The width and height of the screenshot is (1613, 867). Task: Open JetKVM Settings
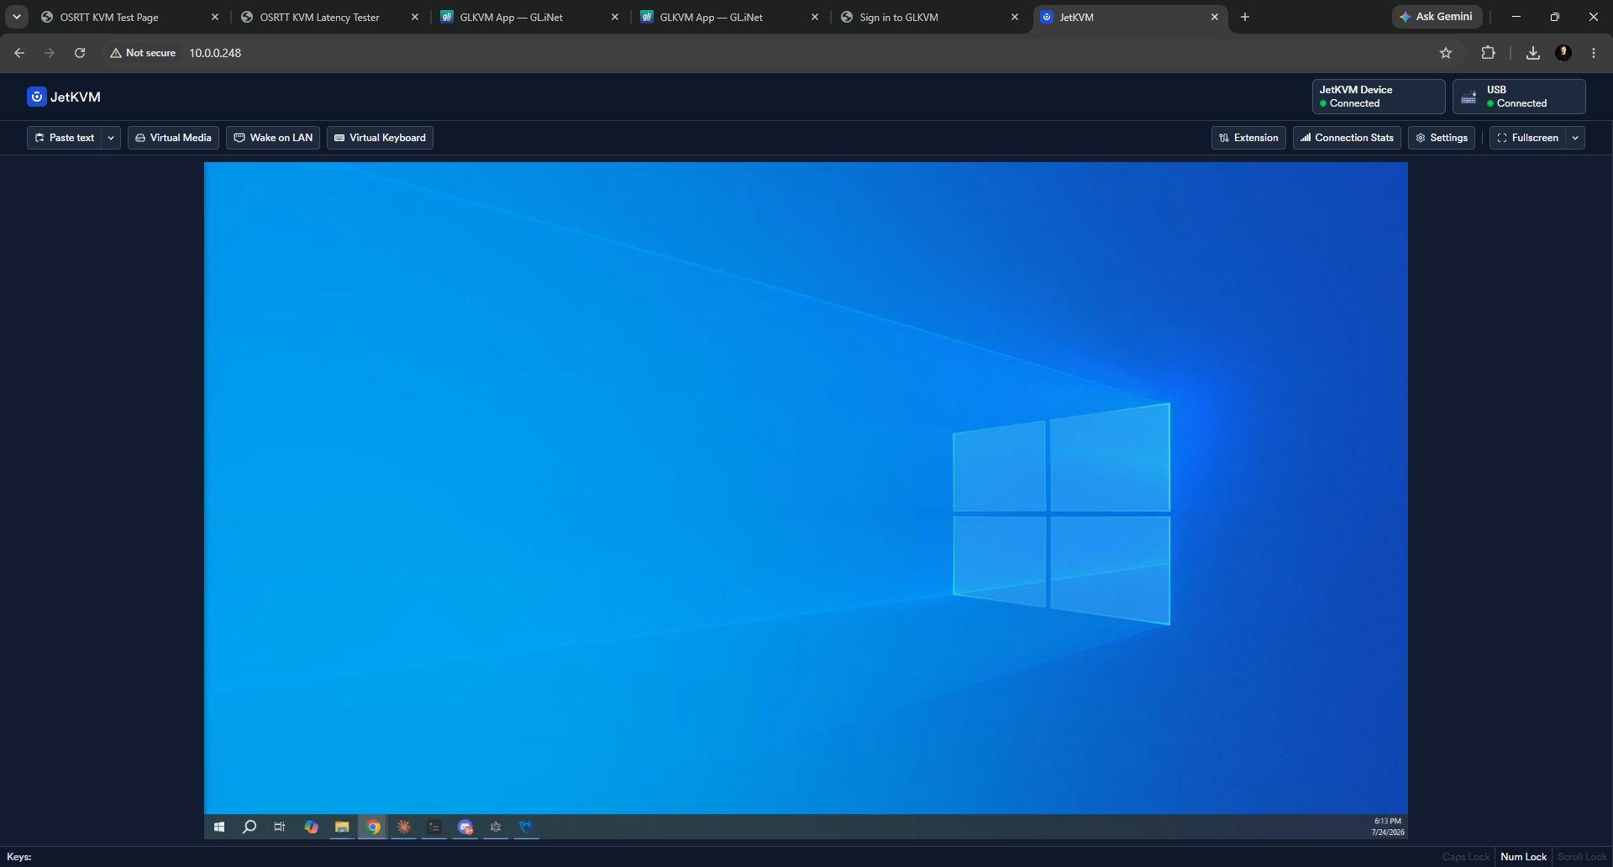(1442, 138)
